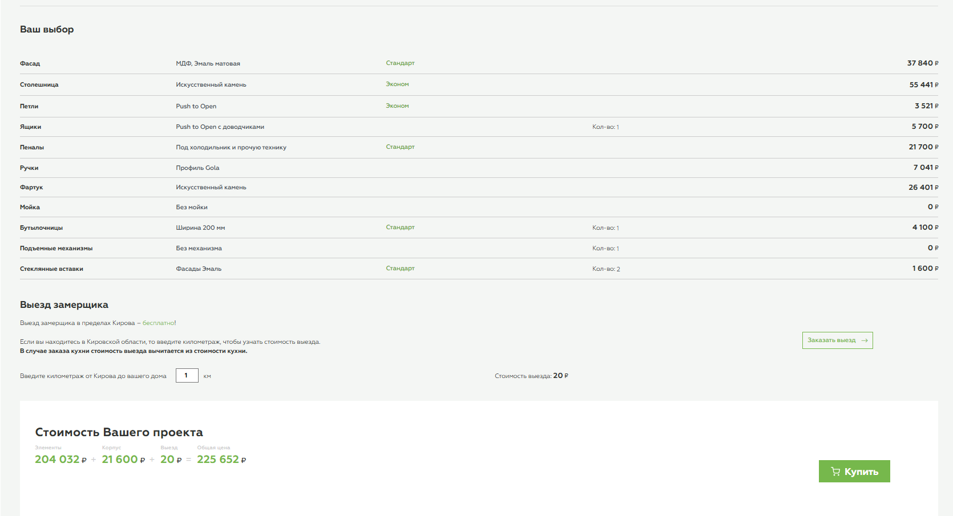
Task: Click the cart icon on the Купить button
Action: pos(835,472)
